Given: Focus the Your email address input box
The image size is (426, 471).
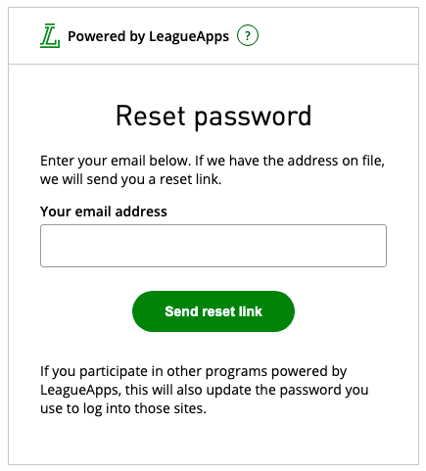Looking at the screenshot, I should (213, 246).
